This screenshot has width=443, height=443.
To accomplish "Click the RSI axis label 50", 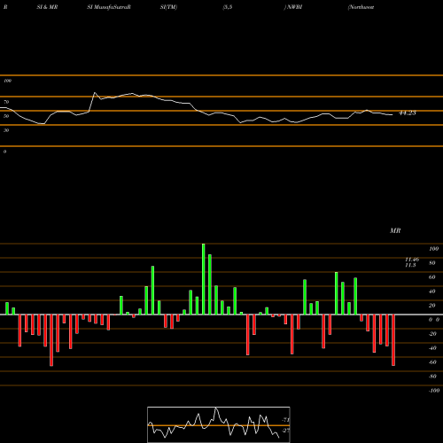I will pos(6,116).
